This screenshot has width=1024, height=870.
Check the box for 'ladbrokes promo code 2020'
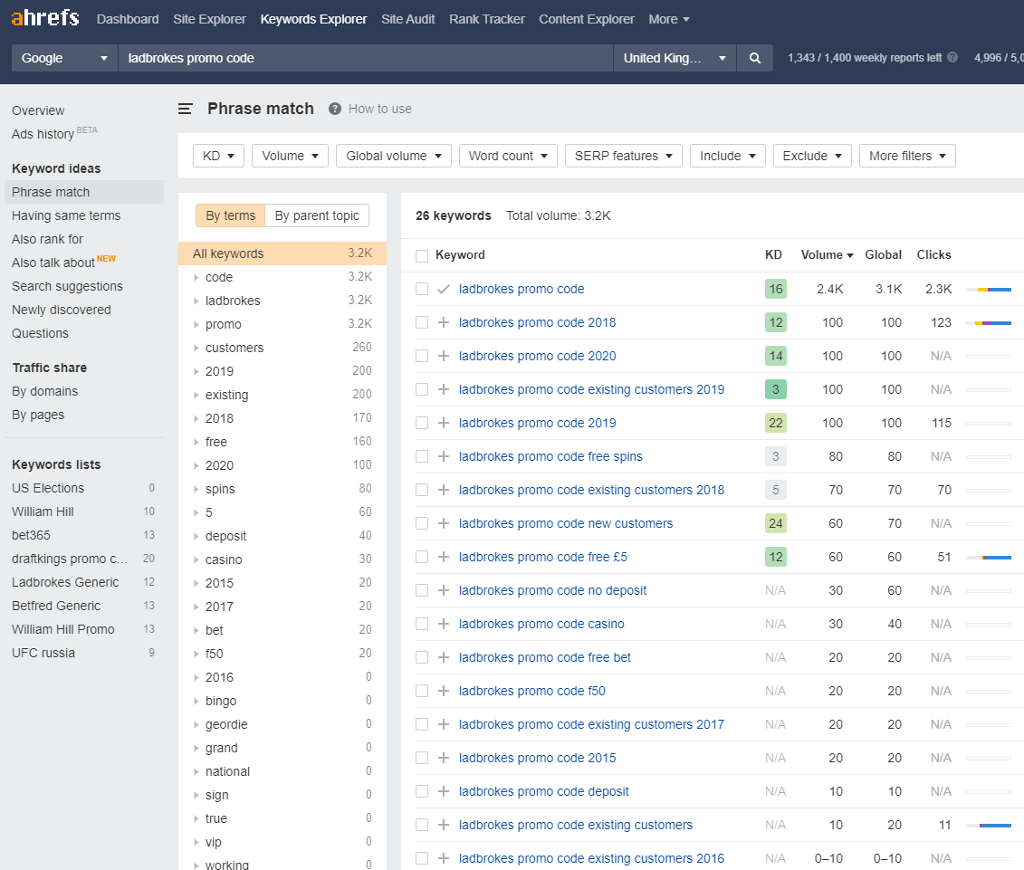(422, 356)
